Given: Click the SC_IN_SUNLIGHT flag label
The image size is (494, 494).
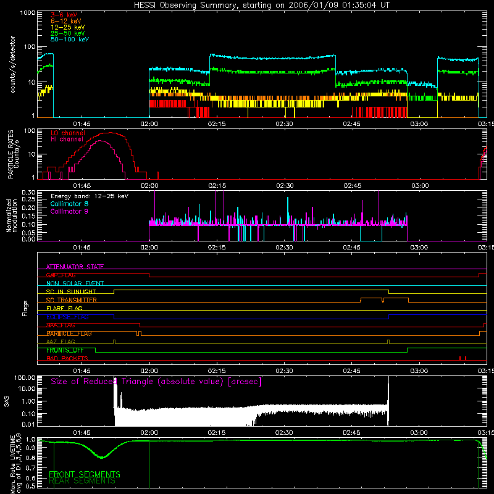Looking at the screenshot, I should coord(71,291).
